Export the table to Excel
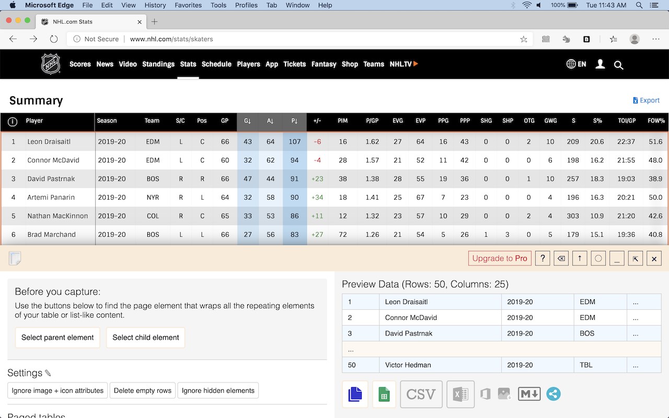Image resolution: width=669 pixels, height=418 pixels. tap(460, 394)
